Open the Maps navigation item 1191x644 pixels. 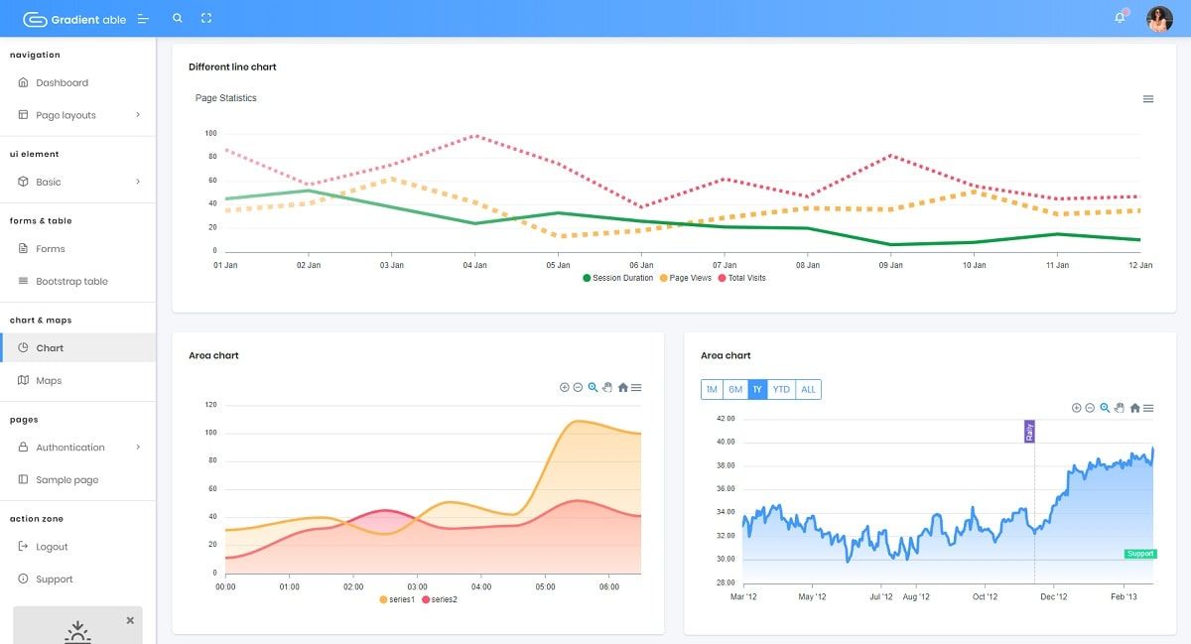point(77,381)
